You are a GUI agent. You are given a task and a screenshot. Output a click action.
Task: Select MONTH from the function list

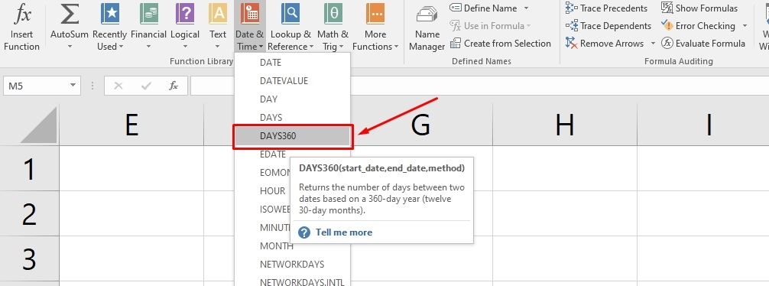pos(277,245)
